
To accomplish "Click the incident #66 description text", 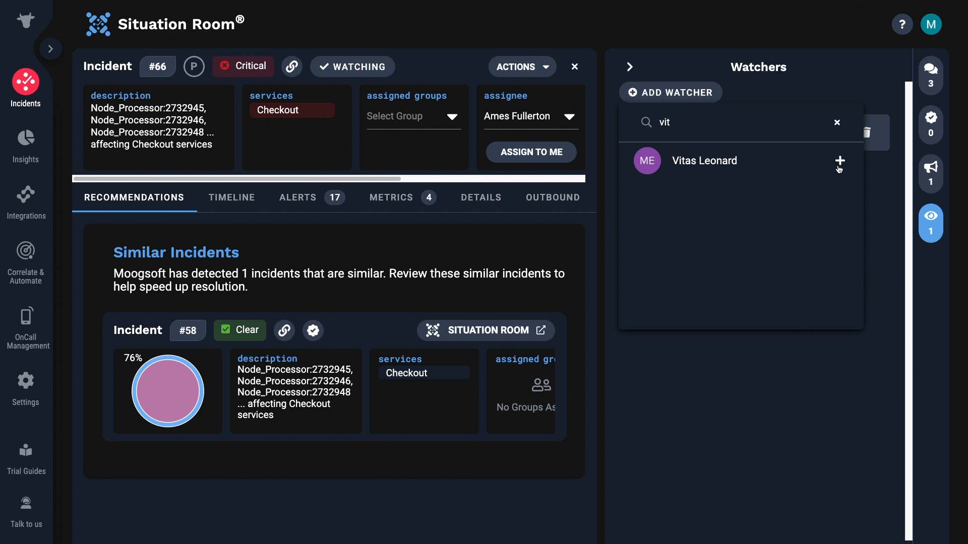I will point(152,126).
